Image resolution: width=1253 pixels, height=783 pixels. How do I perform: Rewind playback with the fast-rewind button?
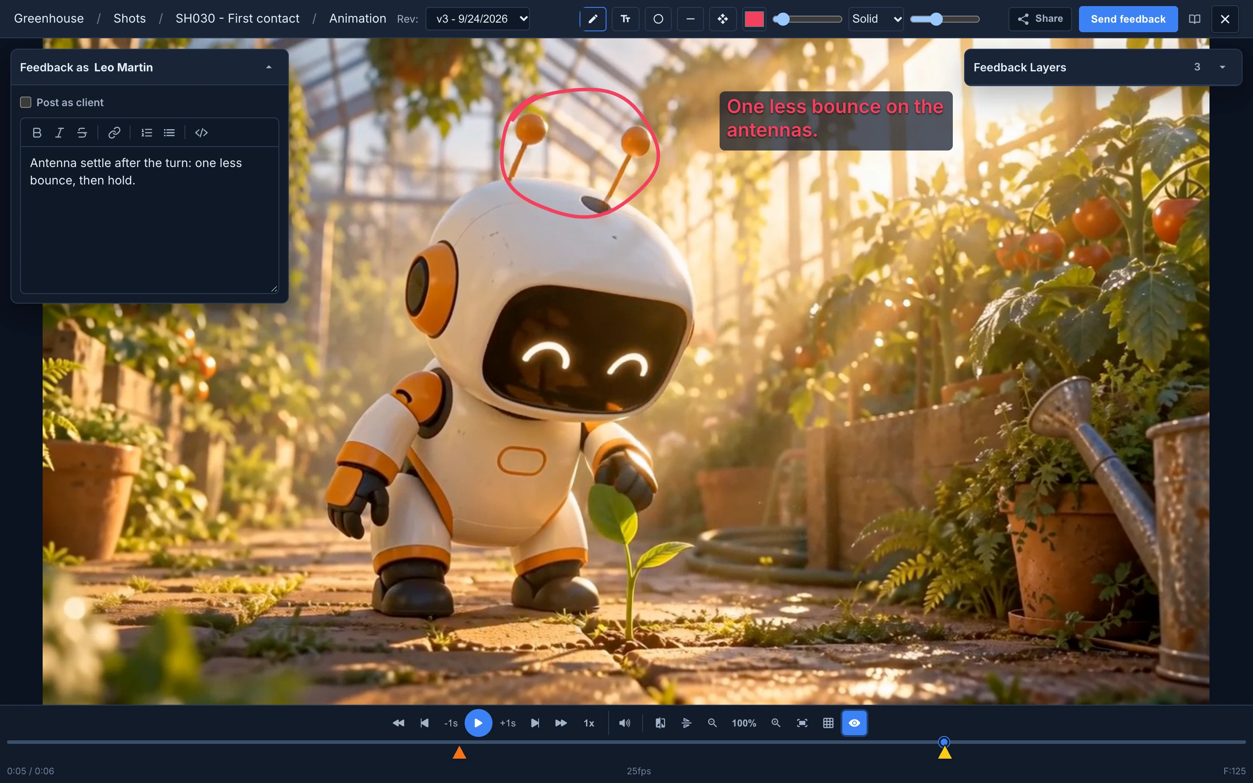coord(398,723)
